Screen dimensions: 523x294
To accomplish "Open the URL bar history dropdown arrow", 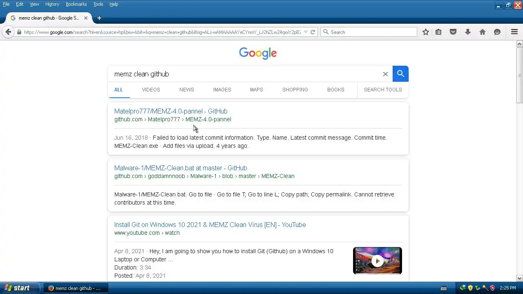I will coord(306,32).
